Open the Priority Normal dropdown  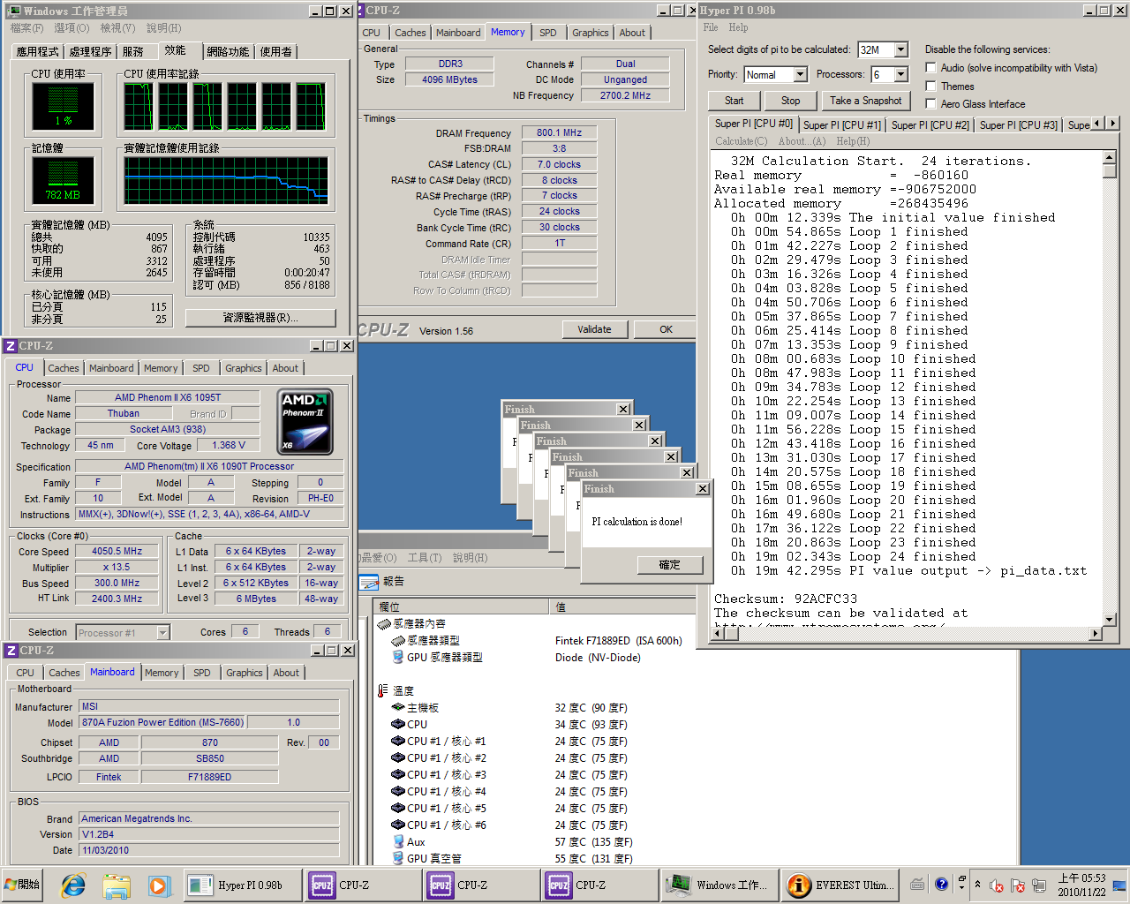click(x=800, y=75)
